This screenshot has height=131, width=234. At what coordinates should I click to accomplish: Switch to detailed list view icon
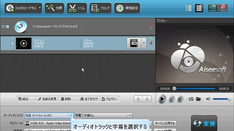(189, 8)
